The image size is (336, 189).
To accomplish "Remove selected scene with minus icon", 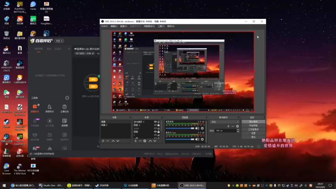I will 108,141.
